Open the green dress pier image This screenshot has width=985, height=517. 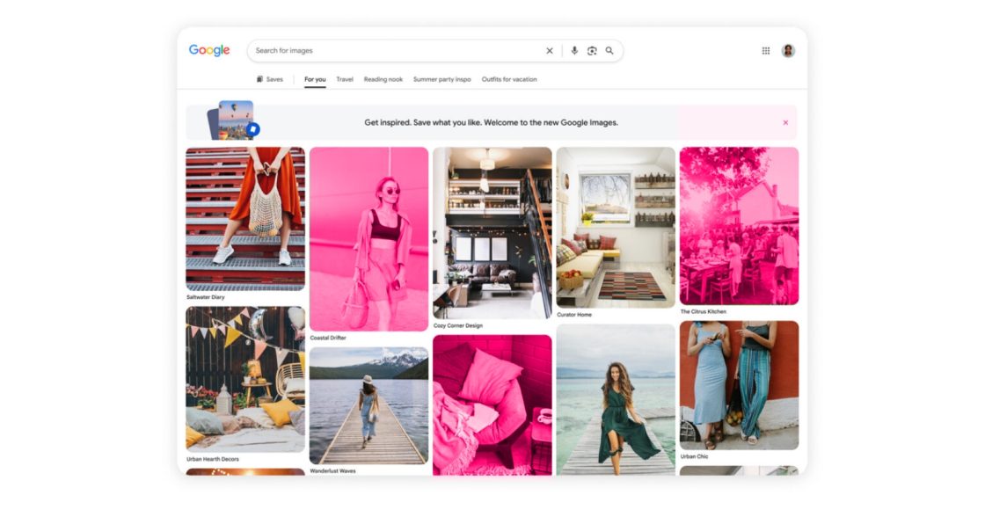pyautogui.click(x=616, y=399)
